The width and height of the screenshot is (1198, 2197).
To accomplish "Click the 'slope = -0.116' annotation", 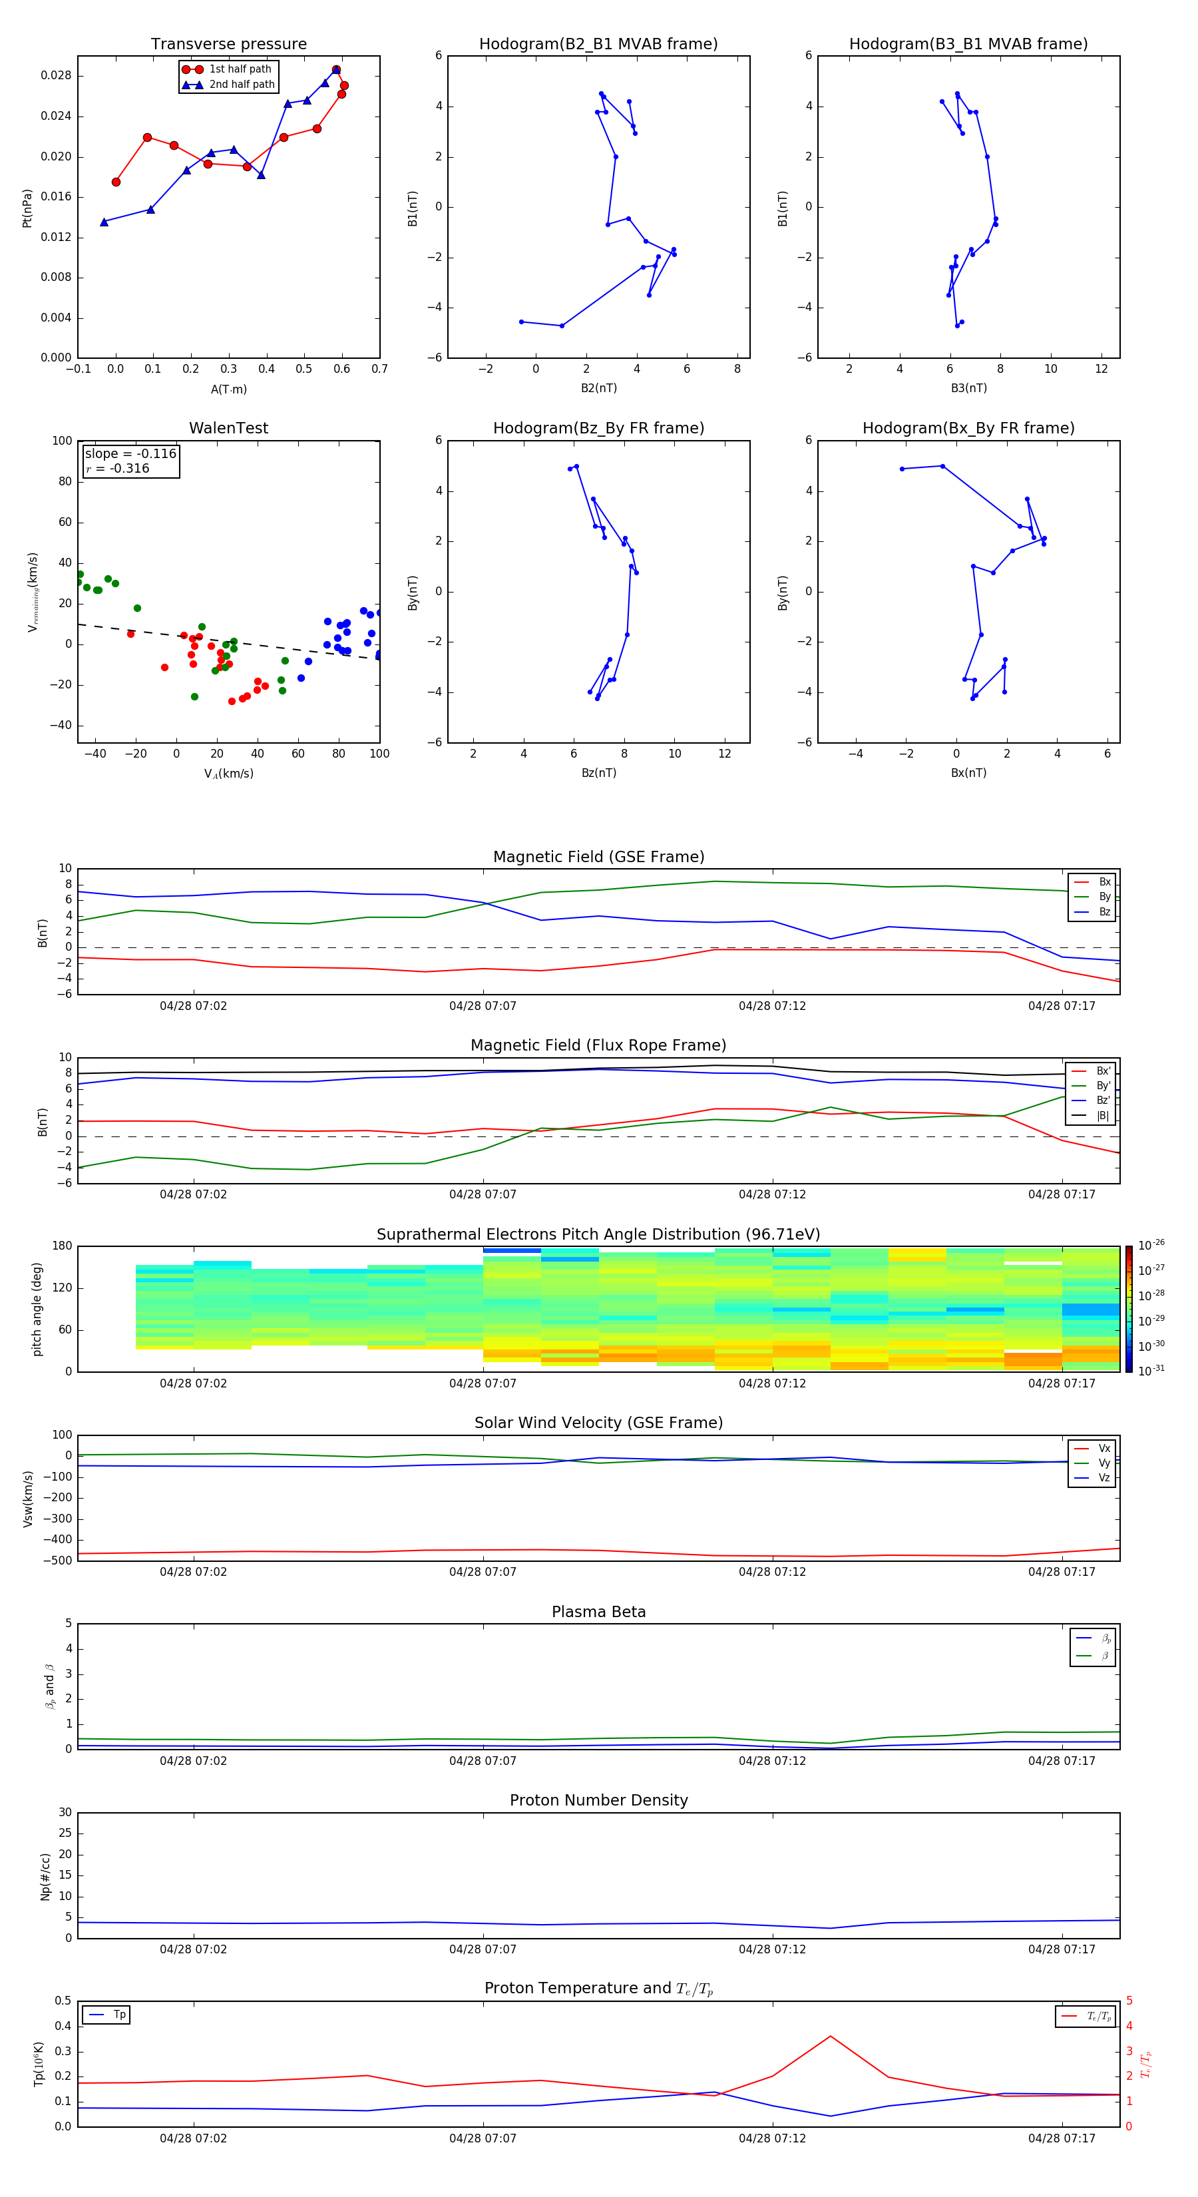I will [130, 454].
